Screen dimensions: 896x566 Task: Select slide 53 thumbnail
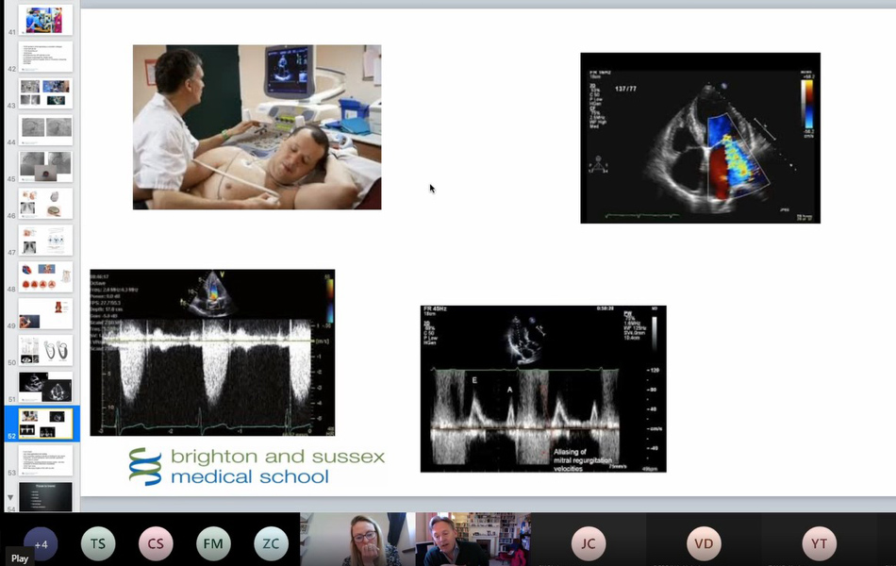(x=45, y=460)
